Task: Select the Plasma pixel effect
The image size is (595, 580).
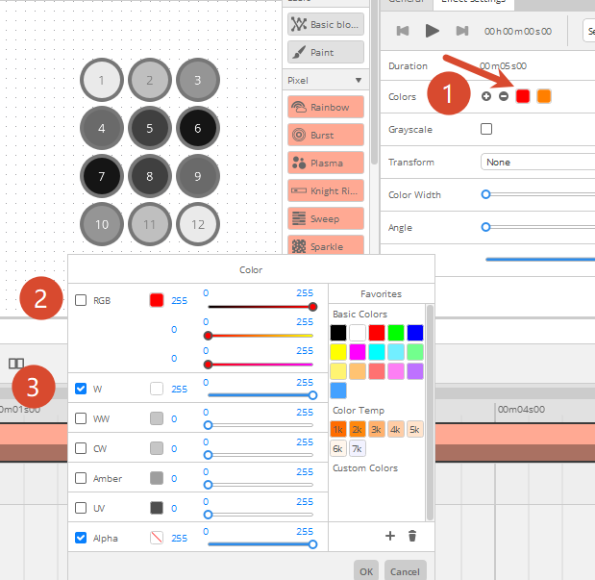Action: tap(325, 164)
